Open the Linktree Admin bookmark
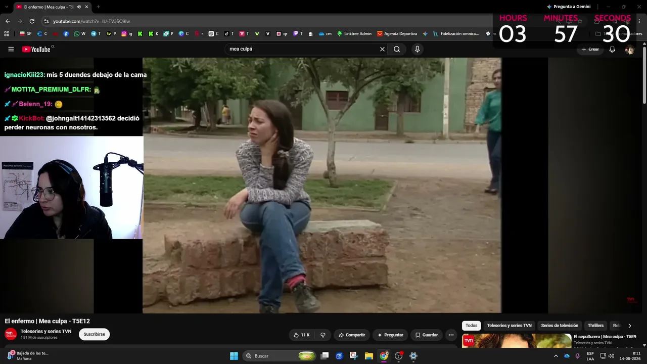Screen dimensions: 647x364 pyautogui.click(x=354, y=34)
